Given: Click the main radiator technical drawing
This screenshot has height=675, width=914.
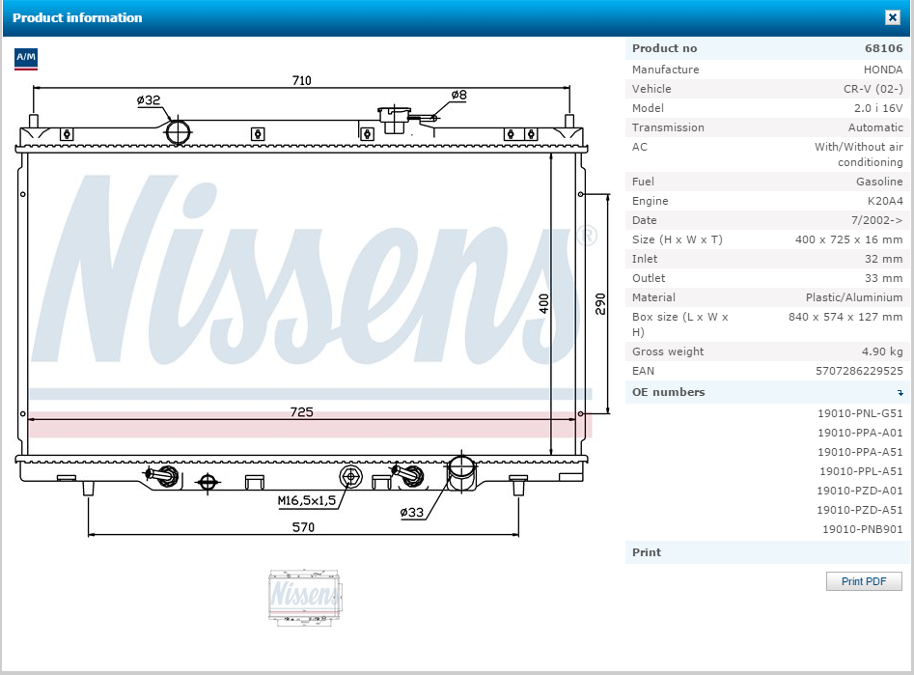Looking at the screenshot, I should click(x=312, y=306).
